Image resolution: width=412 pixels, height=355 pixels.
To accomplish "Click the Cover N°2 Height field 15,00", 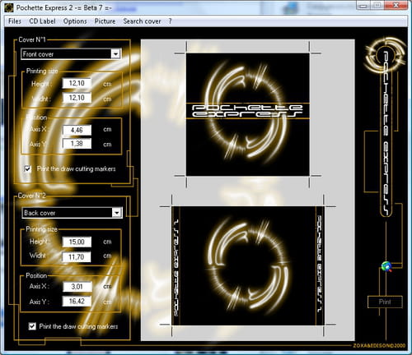I will point(77,242).
